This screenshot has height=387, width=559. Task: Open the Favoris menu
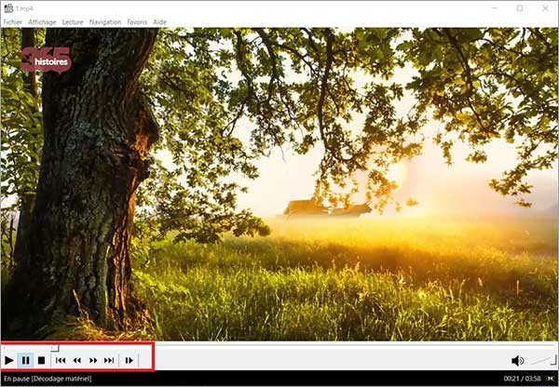pos(137,21)
